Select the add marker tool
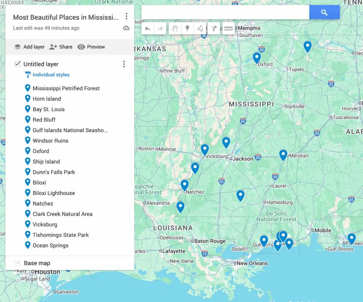This screenshot has height=302, width=363. [187, 29]
